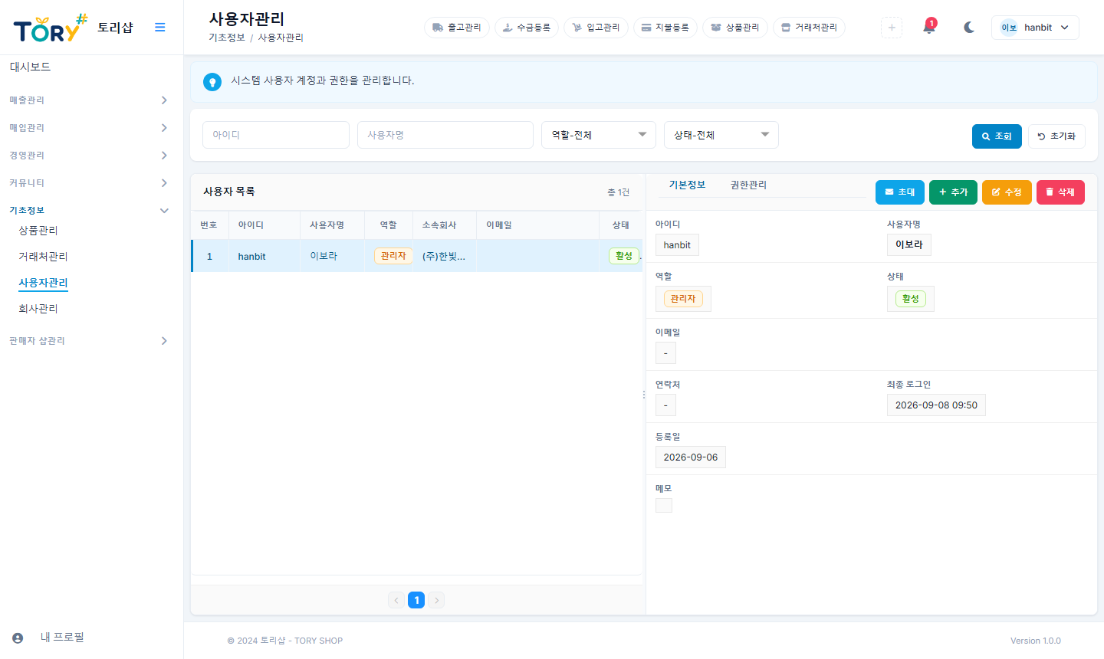The image size is (1104, 659).
Task: Open 출고관리 shortcut with truck icon
Action: click(x=457, y=28)
